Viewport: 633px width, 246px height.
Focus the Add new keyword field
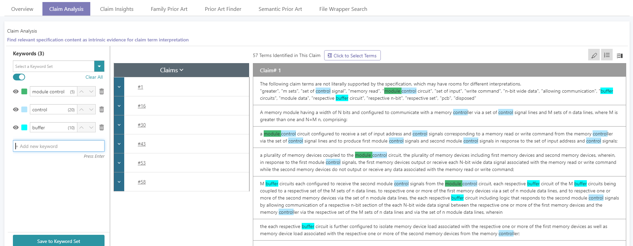(59, 146)
